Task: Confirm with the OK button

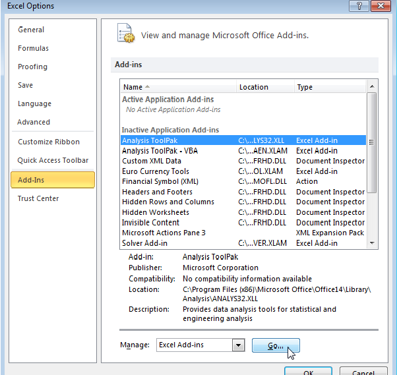Action: point(308,372)
